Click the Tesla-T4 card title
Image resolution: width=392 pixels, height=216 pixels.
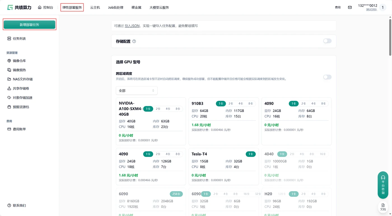199,154
